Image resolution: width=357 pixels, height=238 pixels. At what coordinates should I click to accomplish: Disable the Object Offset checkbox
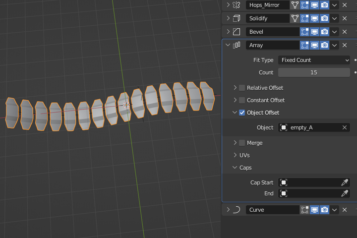point(242,113)
